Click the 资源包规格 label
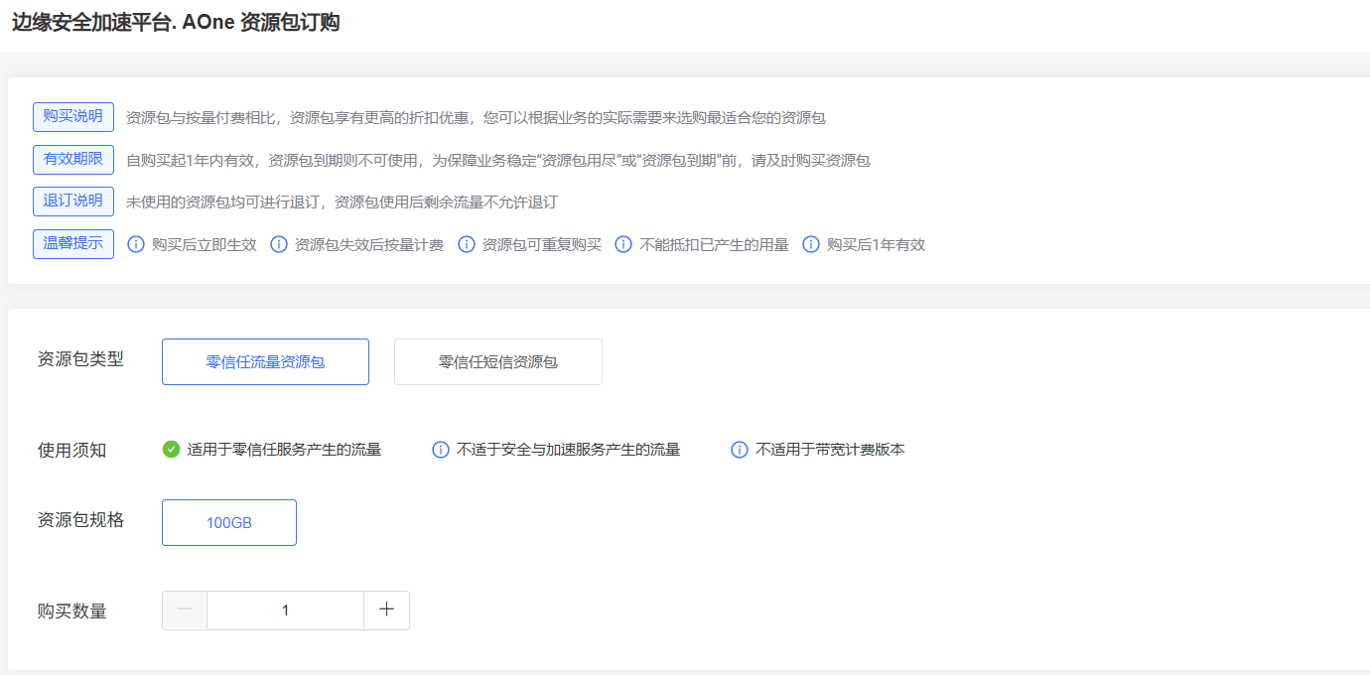Image resolution: width=1370 pixels, height=675 pixels. point(80,520)
